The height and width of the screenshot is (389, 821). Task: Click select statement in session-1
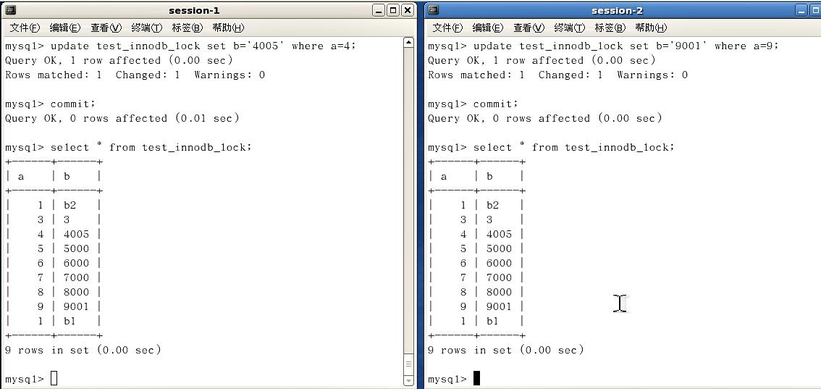[x=151, y=148]
